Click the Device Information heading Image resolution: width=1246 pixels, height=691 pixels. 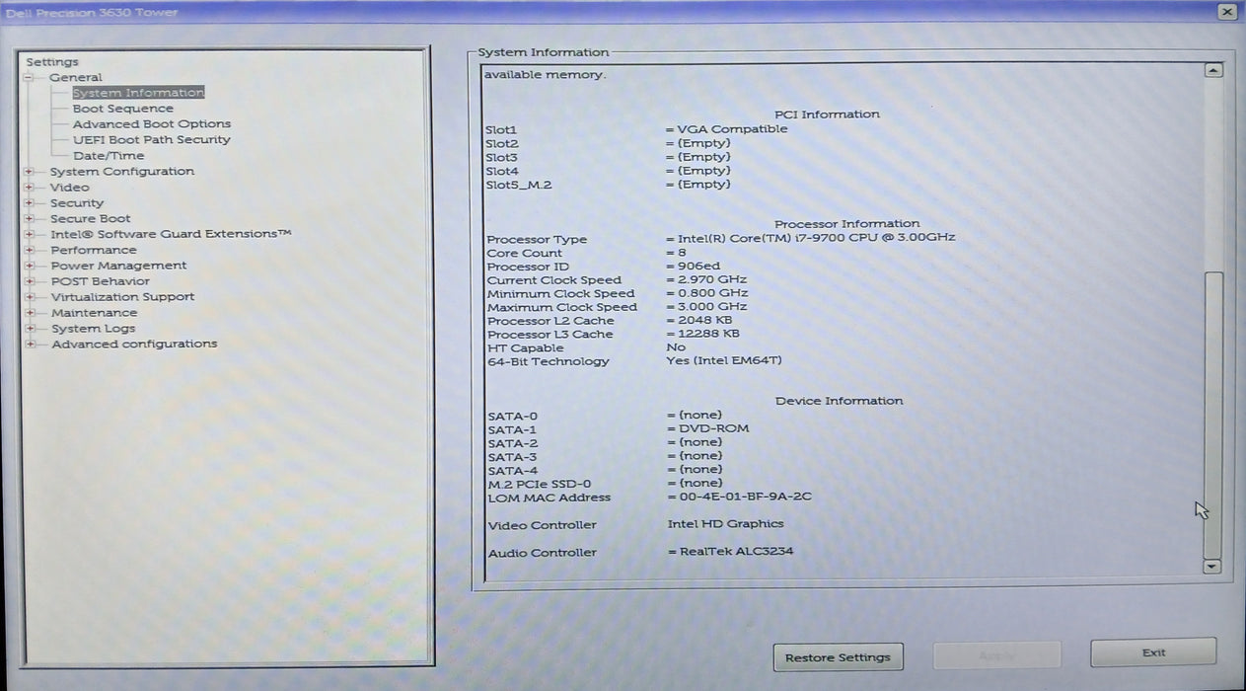839,401
